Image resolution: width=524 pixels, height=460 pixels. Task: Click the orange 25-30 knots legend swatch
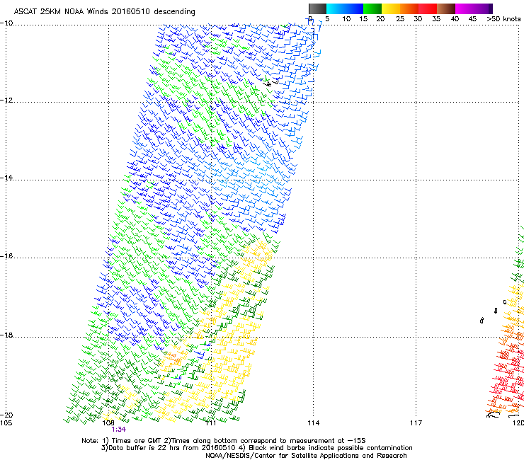click(x=409, y=8)
